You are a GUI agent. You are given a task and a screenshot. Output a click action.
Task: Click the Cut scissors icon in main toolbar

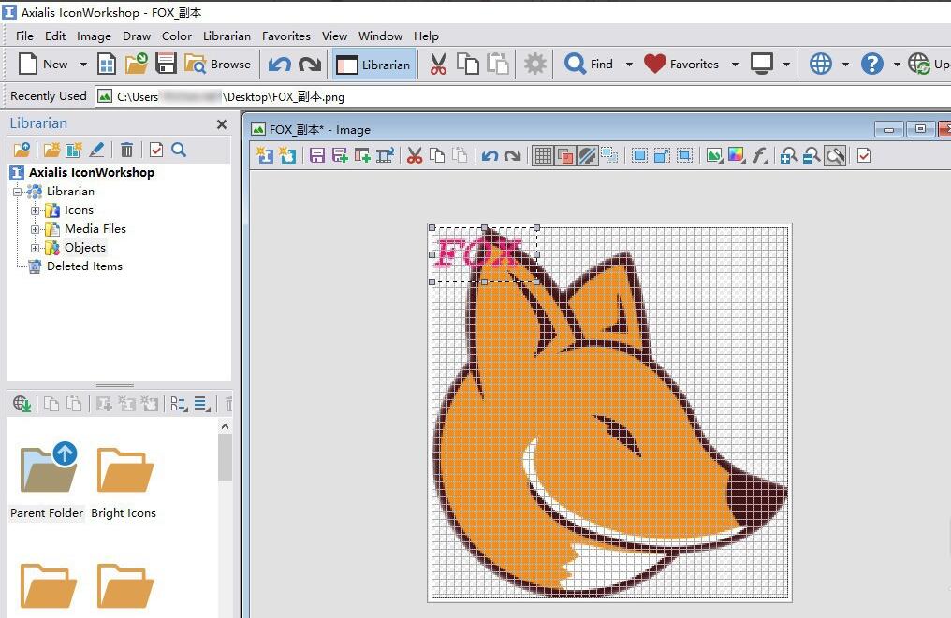pos(438,65)
